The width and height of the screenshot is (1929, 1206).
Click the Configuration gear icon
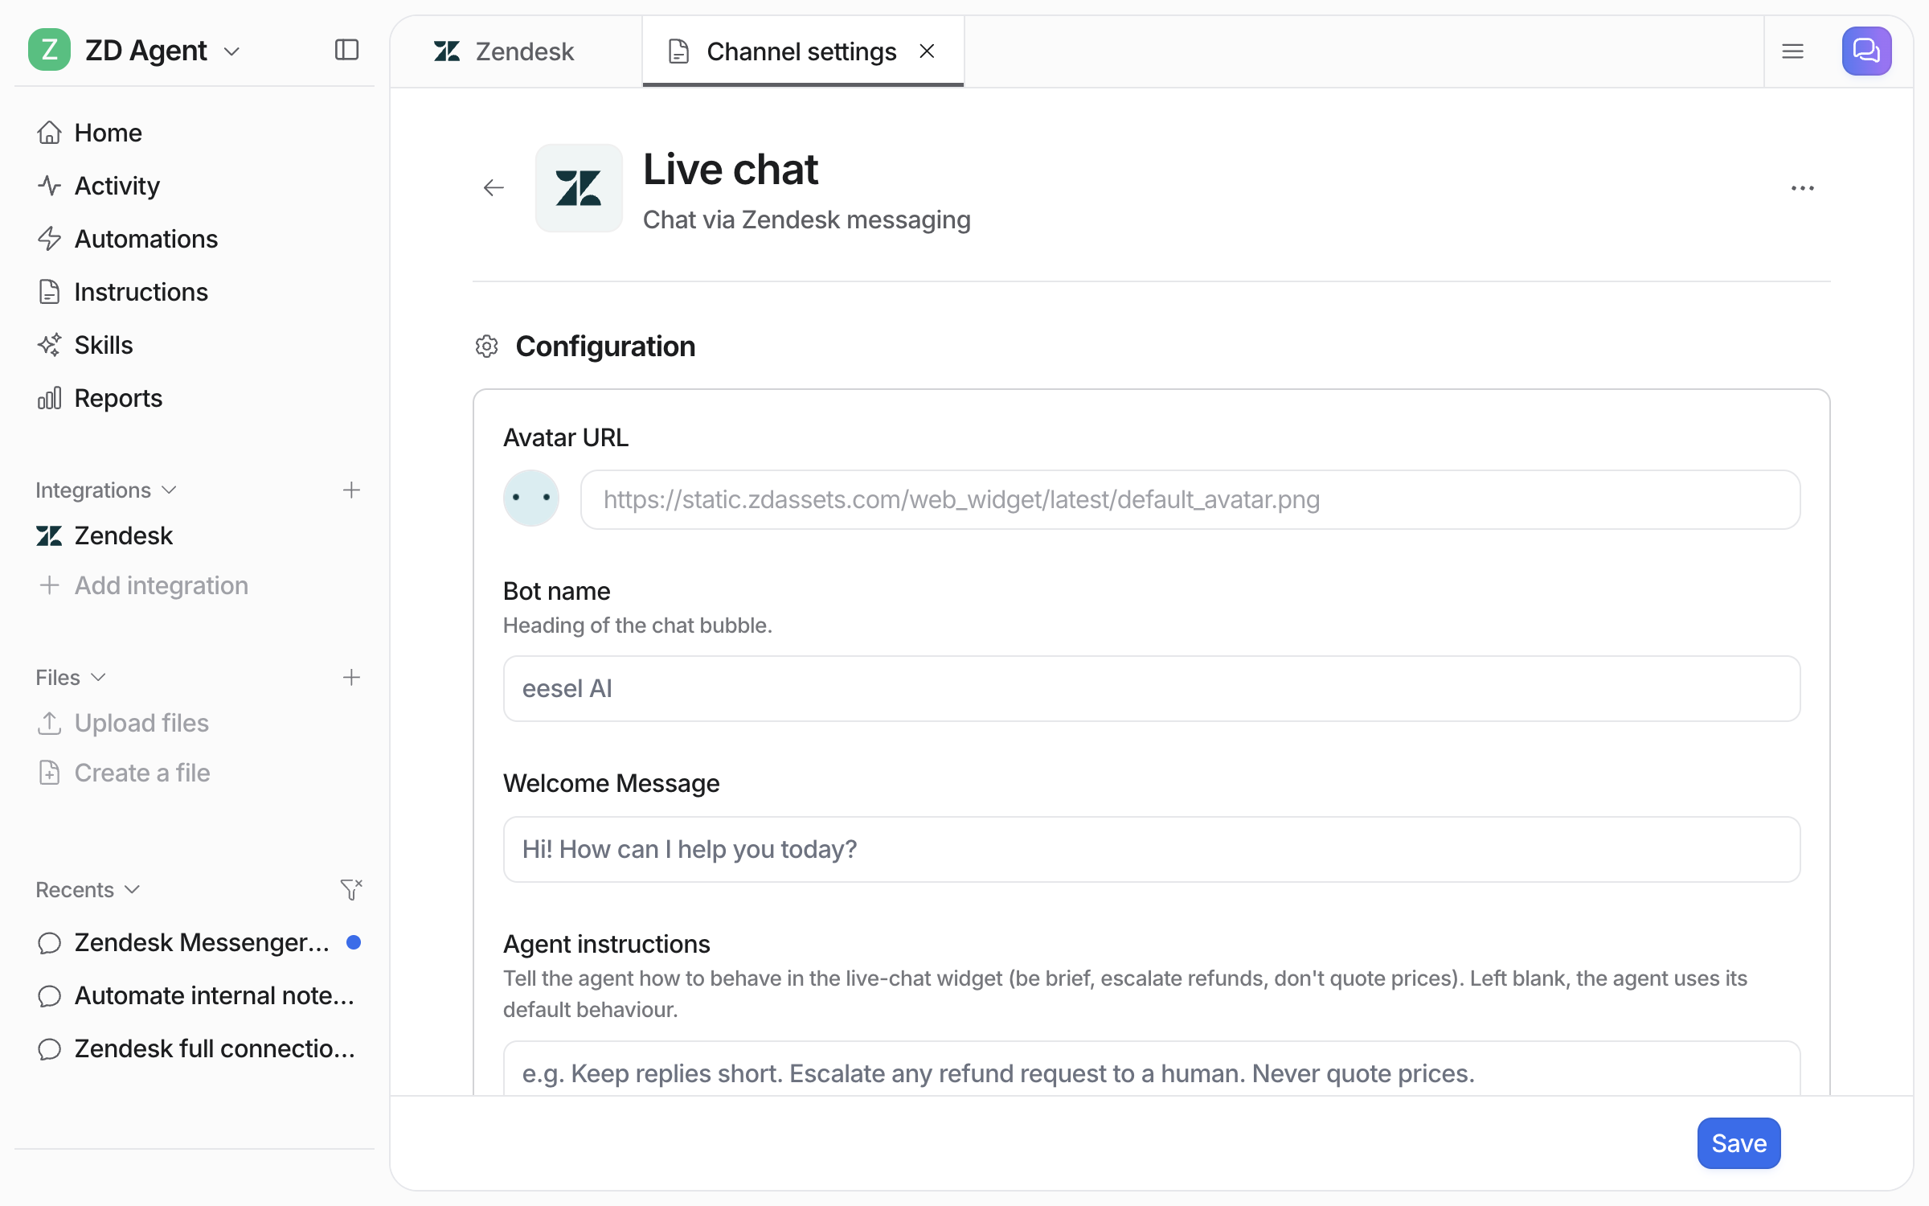pos(486,347)
